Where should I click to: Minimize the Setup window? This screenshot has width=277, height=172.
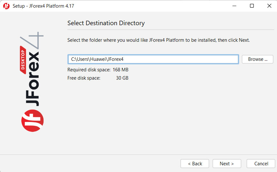click(235, 6)
